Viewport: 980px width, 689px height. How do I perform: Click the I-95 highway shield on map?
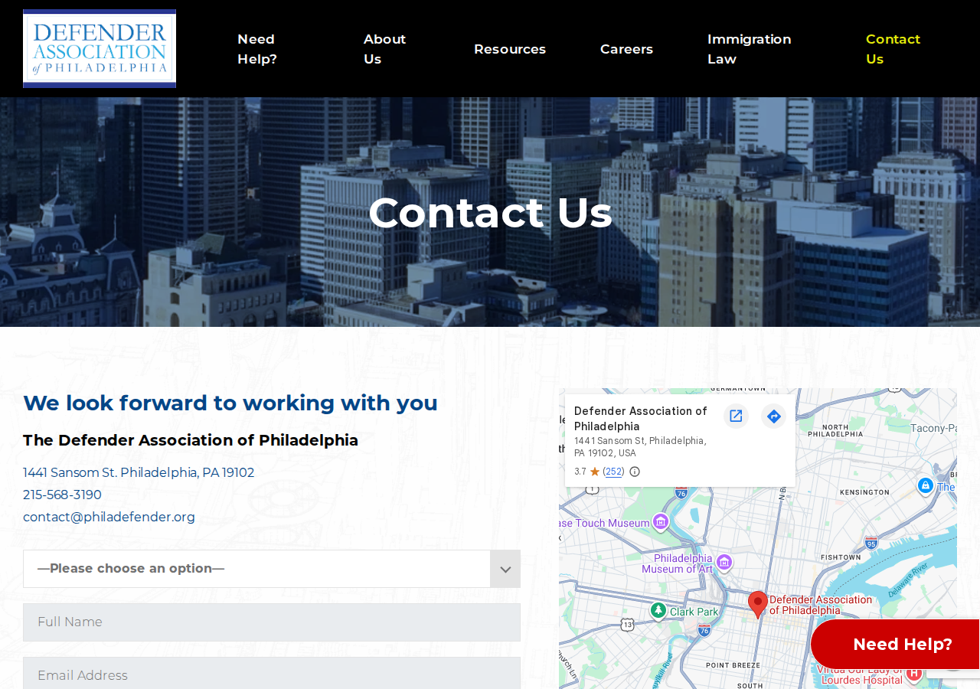871,543
